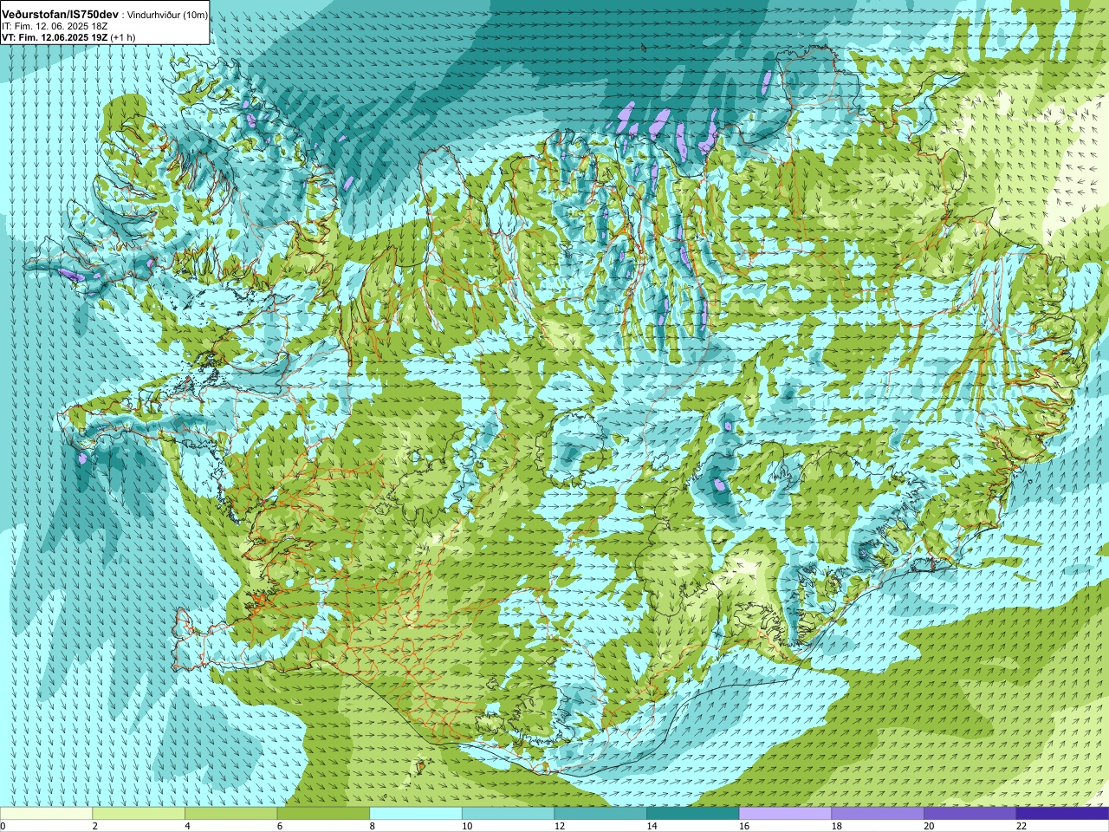Click the legend tick label '20'

930,827
